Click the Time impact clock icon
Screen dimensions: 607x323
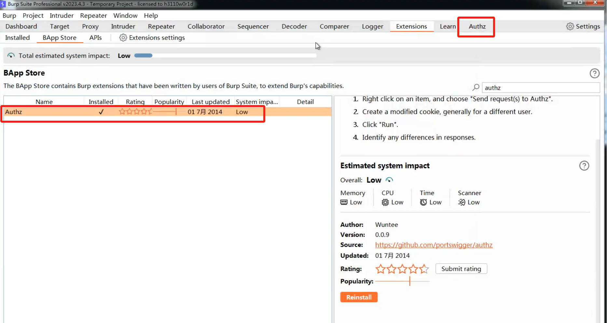pyautogui.click(x=423, y=202)
